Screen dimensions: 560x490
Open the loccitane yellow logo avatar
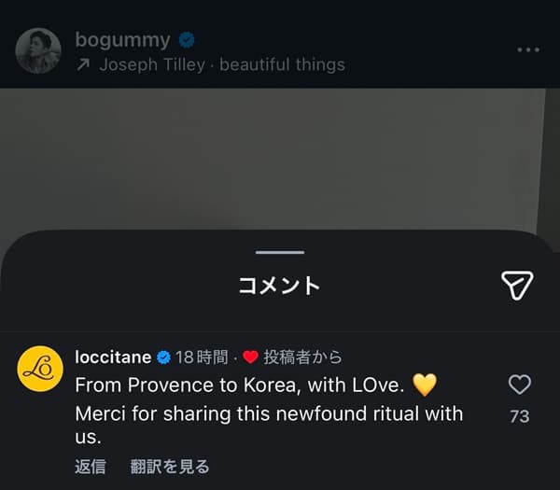tap(40, 368)
